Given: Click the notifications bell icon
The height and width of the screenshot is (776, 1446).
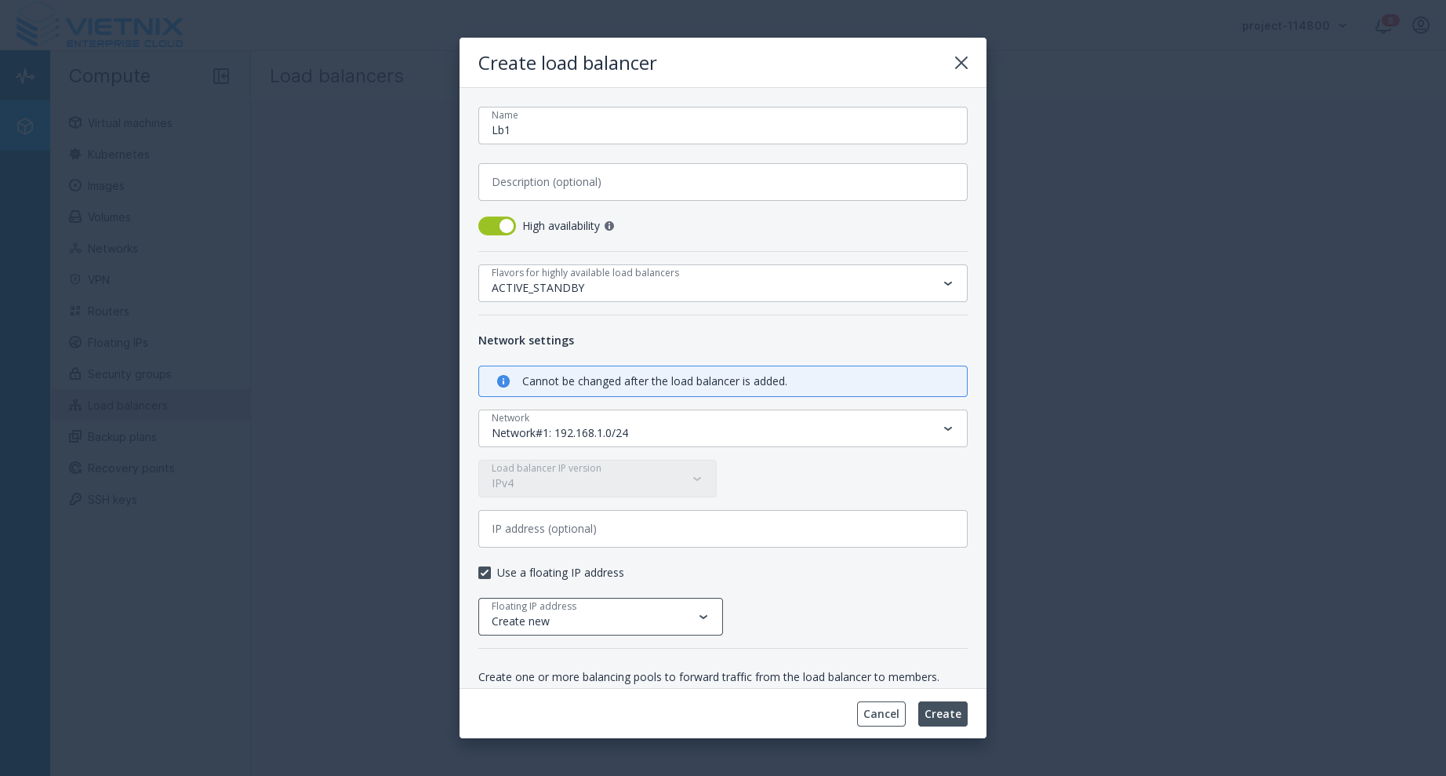Looking at the screenshot, I should coord(1382,26).
